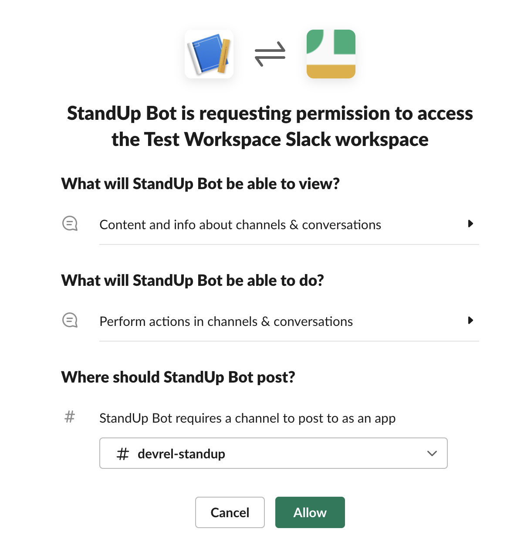Viewport: 514px width, 549px height.
Task: Click the conversation bubble icon next to view permissions
Action: (70, 224)
